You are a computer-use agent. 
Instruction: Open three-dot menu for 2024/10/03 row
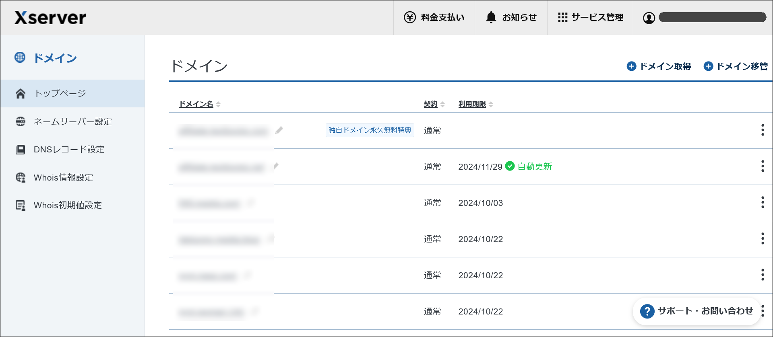click(763, 202)
